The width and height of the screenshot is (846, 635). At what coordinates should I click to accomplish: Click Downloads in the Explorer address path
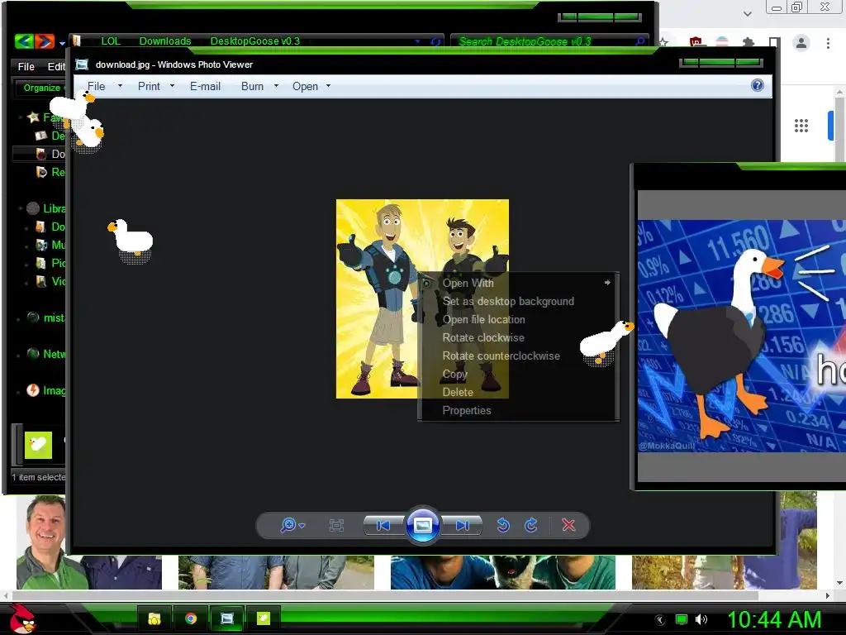tap(165, 41)
